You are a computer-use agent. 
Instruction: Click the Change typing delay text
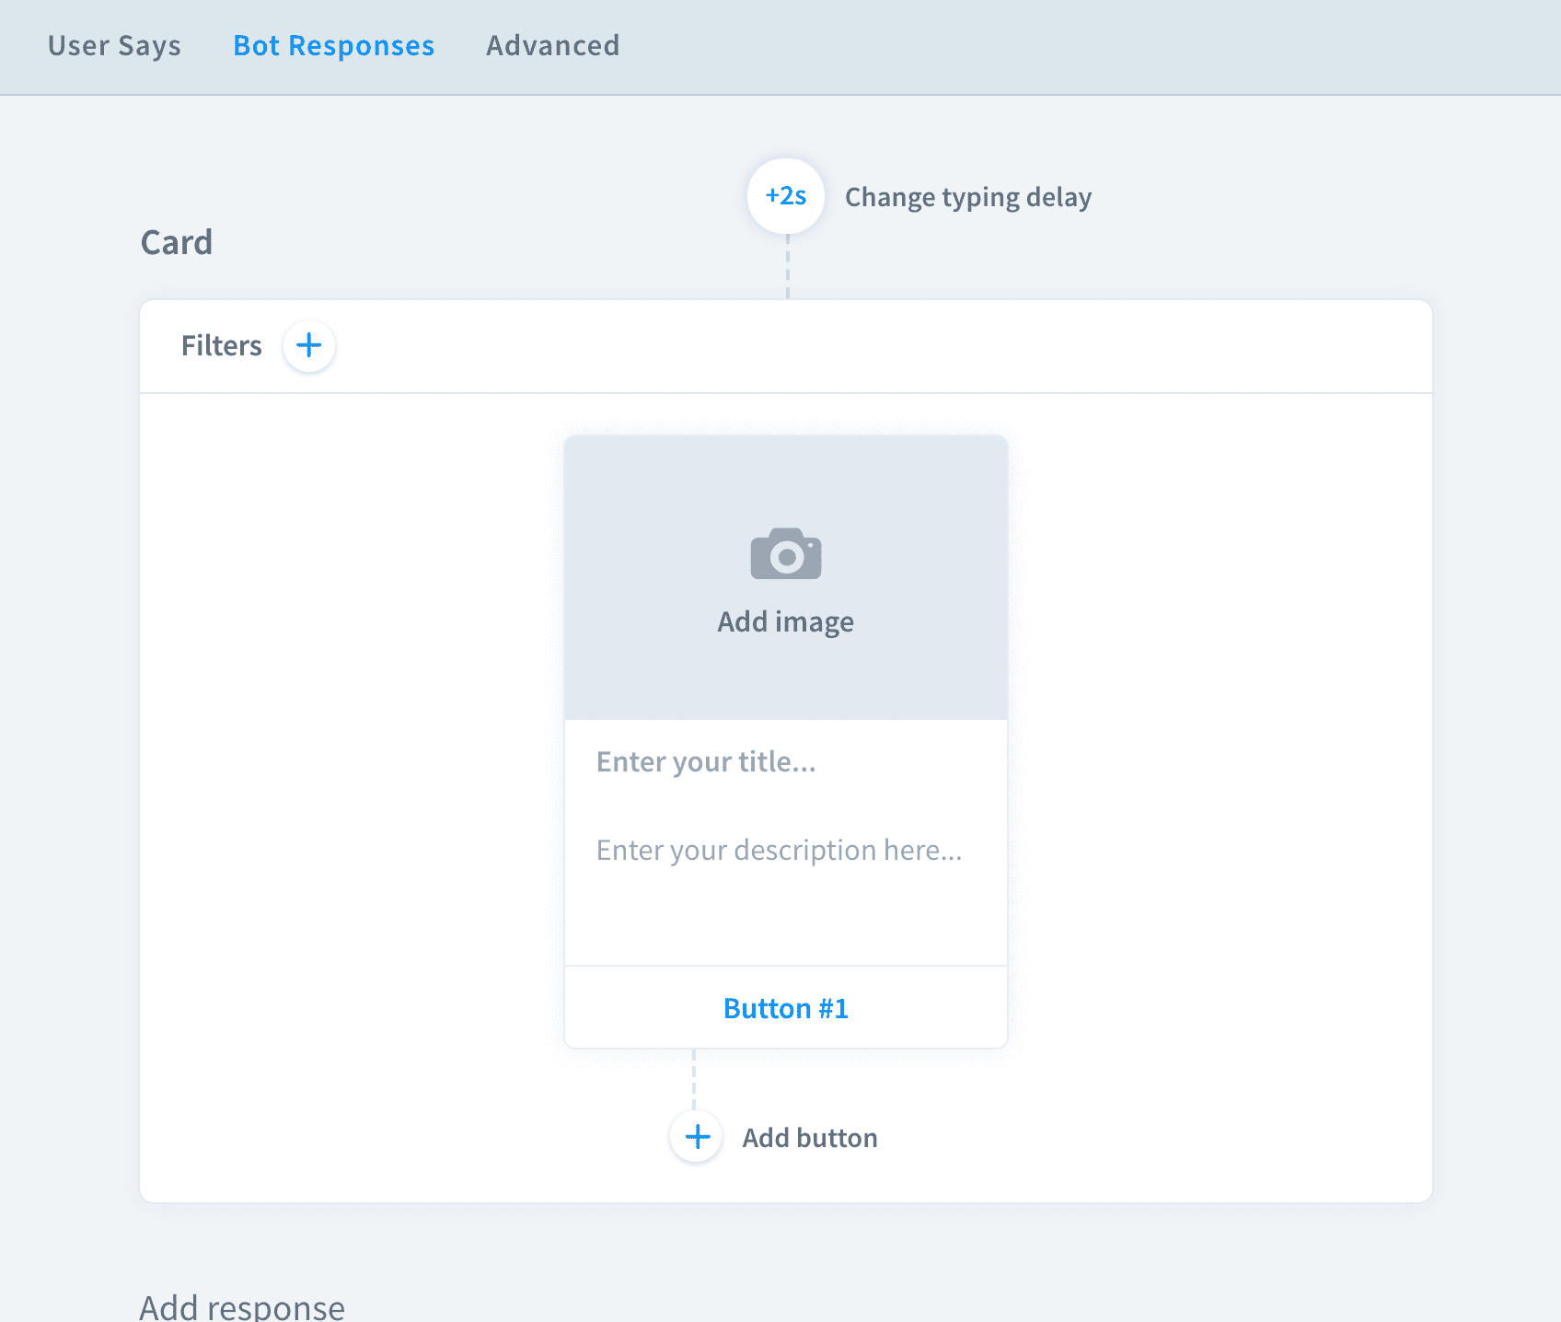967,197
